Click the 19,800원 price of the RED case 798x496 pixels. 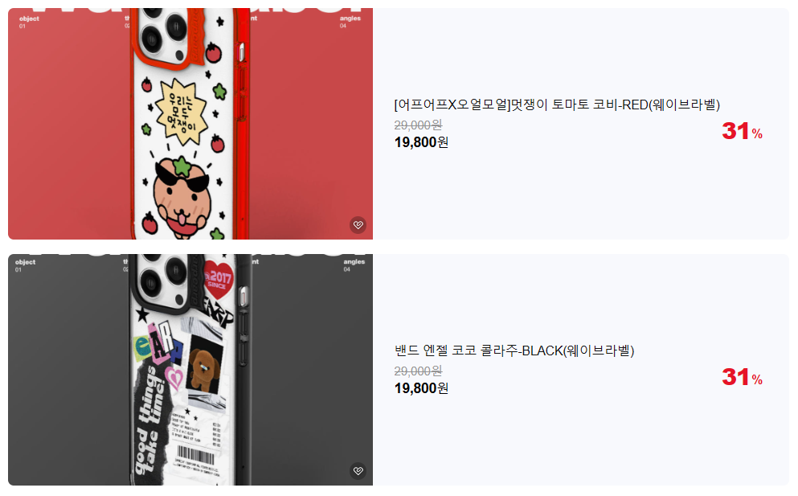coord(421,142)
